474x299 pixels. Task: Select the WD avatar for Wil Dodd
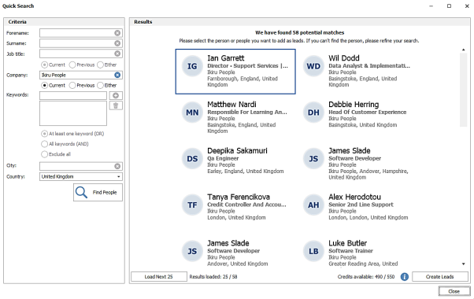[x=313, y=66]
